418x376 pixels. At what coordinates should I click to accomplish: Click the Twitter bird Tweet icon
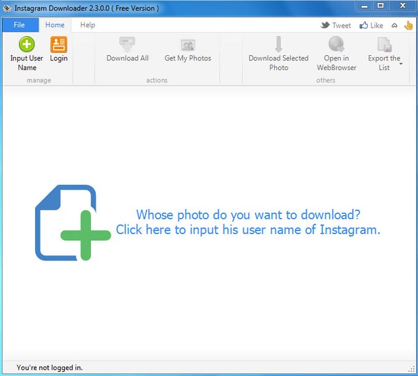(325, 25)
